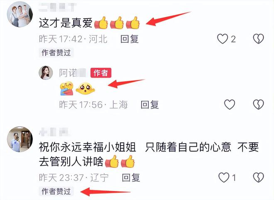This screenshot has width=274, height=200.
Task: Like the 这才是真爱 comment with heart icon
Action: [x=223, y=39]
